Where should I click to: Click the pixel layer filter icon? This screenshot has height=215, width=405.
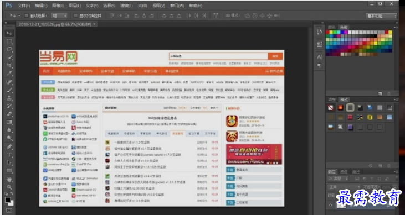pos(357,179)
